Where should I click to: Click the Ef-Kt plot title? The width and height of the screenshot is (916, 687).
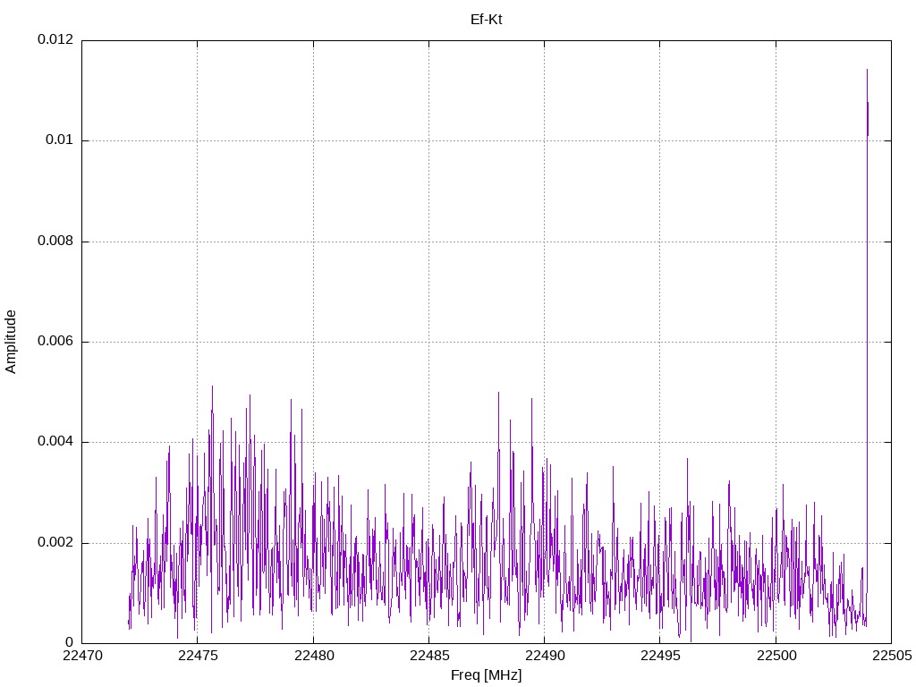pos(486,20)
